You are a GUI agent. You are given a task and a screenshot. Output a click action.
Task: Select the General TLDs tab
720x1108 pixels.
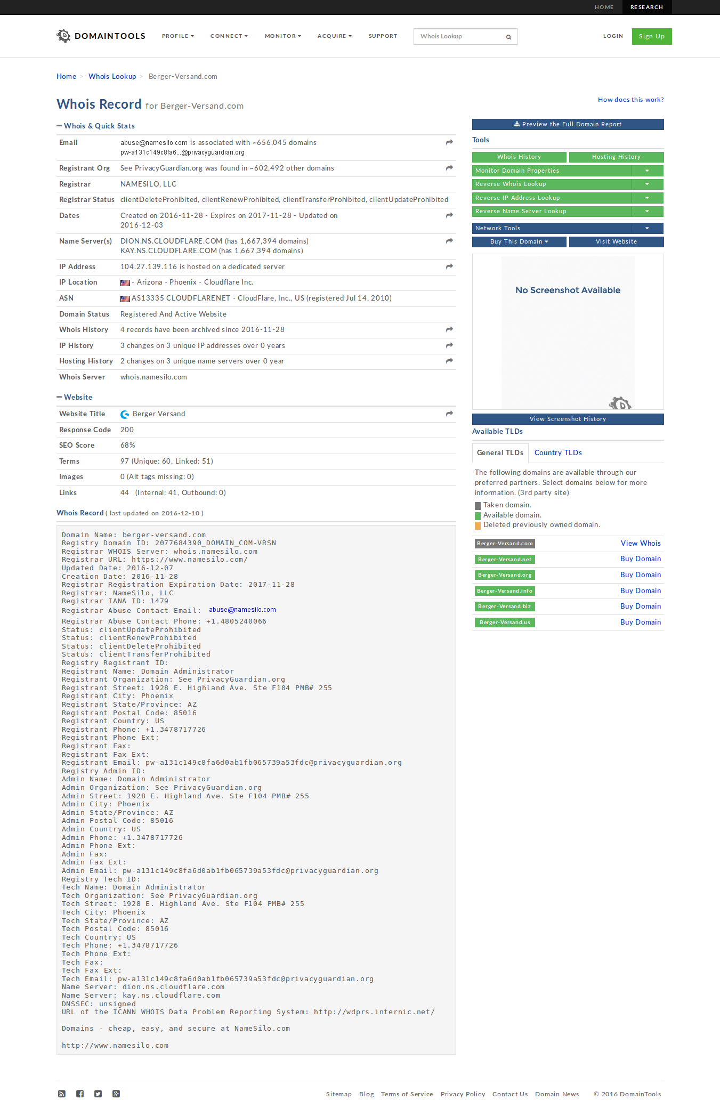pyautogui.click(x=500, y=452)
